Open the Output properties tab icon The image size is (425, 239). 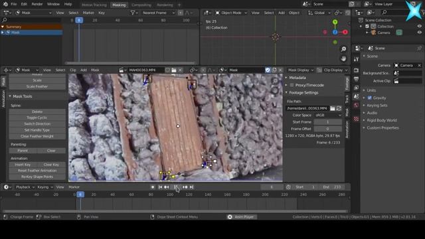pos(356,79)
